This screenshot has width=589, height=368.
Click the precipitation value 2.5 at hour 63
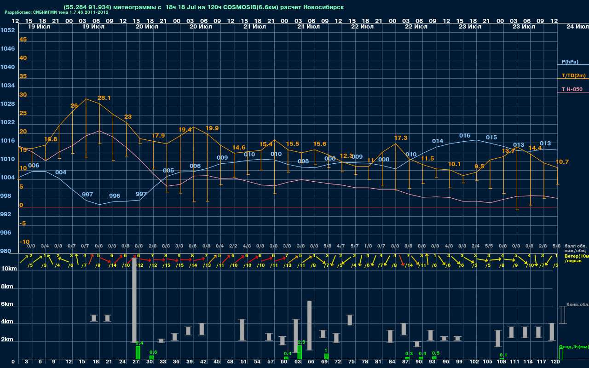pyautogui.click(x=302, y=342)
